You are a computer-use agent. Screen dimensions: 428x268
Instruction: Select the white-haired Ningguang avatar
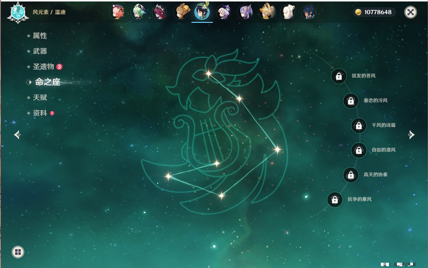coord(288,12)
